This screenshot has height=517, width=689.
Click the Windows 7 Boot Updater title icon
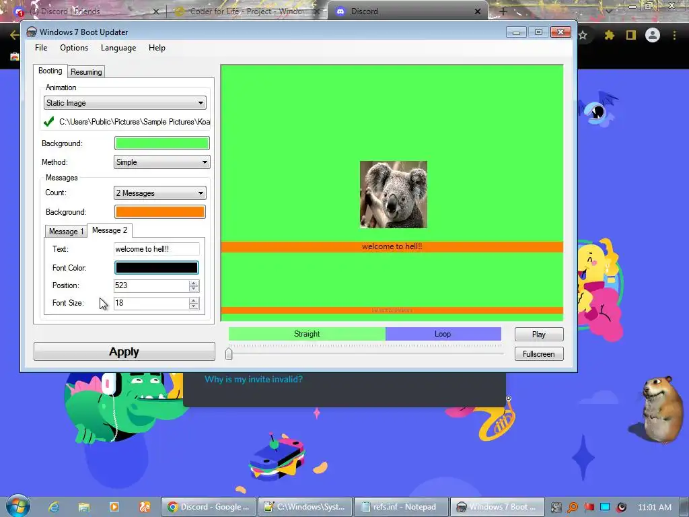pyautogui.click(x=31, y=32)
